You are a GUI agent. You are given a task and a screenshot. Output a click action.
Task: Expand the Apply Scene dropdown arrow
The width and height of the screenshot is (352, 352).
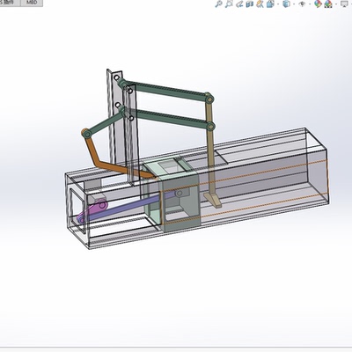click(336, 4)
